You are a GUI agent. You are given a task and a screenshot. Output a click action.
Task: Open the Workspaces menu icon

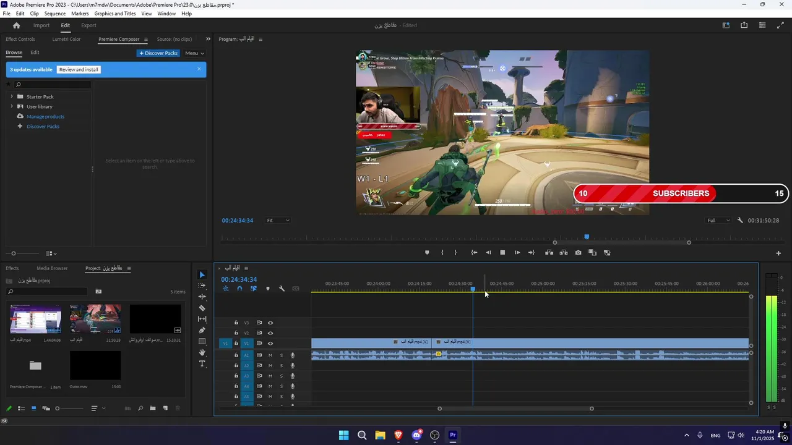(x=726, y=25)
